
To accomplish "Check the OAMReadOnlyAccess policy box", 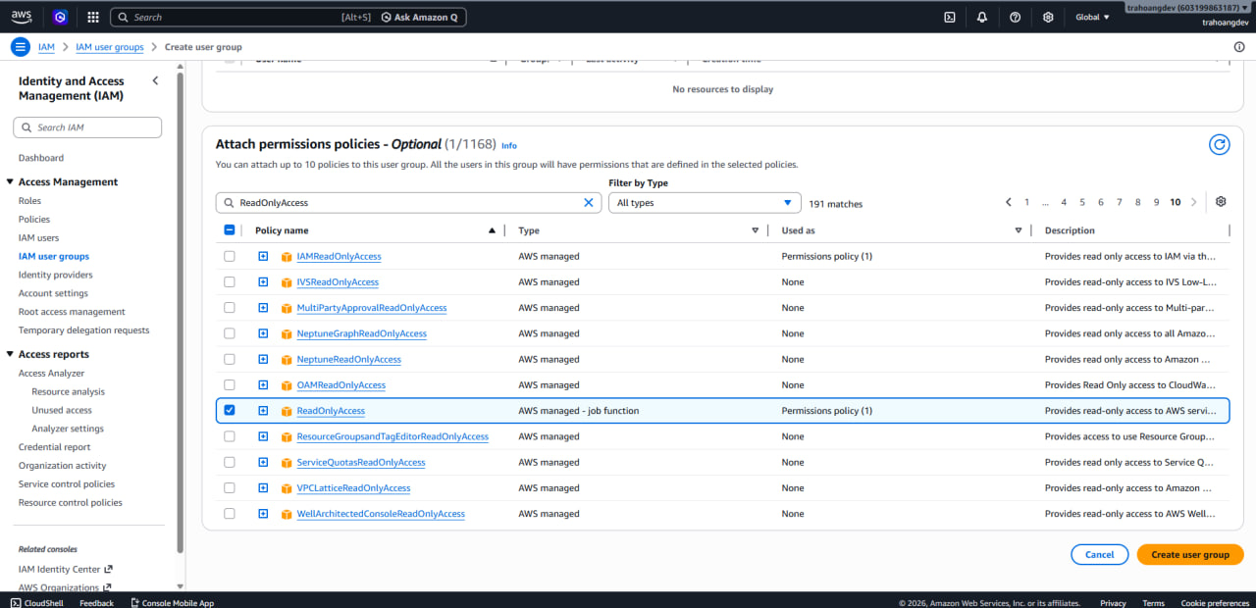I will point(230,384).
